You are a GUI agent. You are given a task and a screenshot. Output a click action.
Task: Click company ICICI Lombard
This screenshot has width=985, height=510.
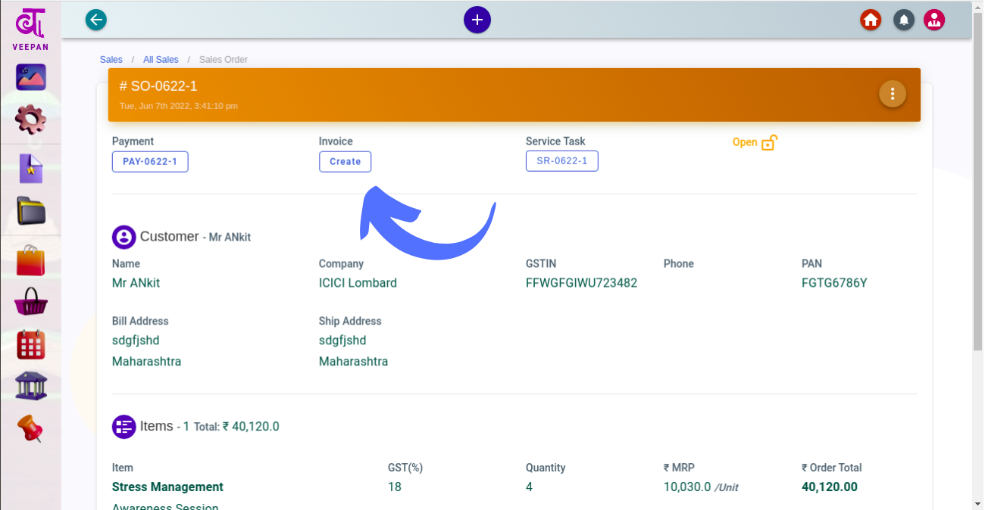tap(358, 283)
